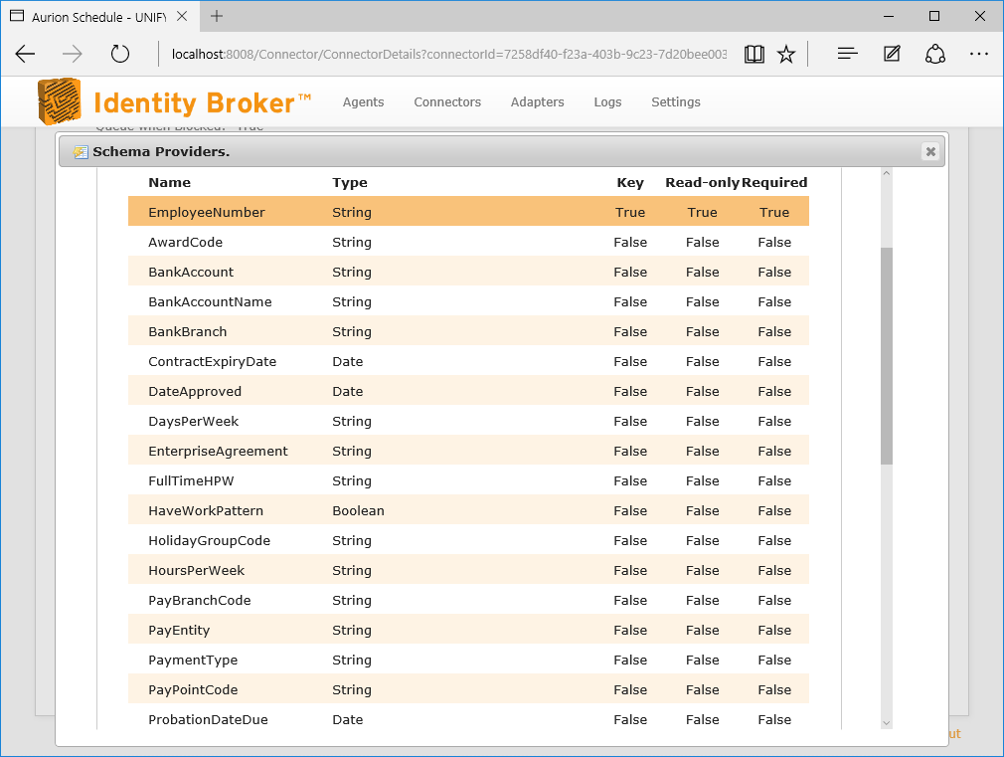The image size is (1004, 757).
Task: Click the Key column header
Action: (630, 183)
